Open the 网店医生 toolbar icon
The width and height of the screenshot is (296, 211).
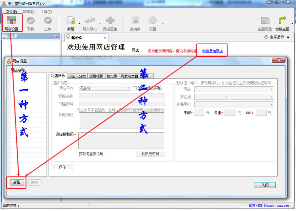pyautogui.click(x=110, y=20)
